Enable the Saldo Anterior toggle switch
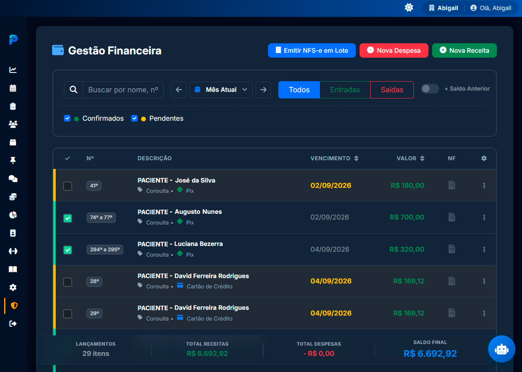Viewport: 522px width, 372px height. coord(430,89)
